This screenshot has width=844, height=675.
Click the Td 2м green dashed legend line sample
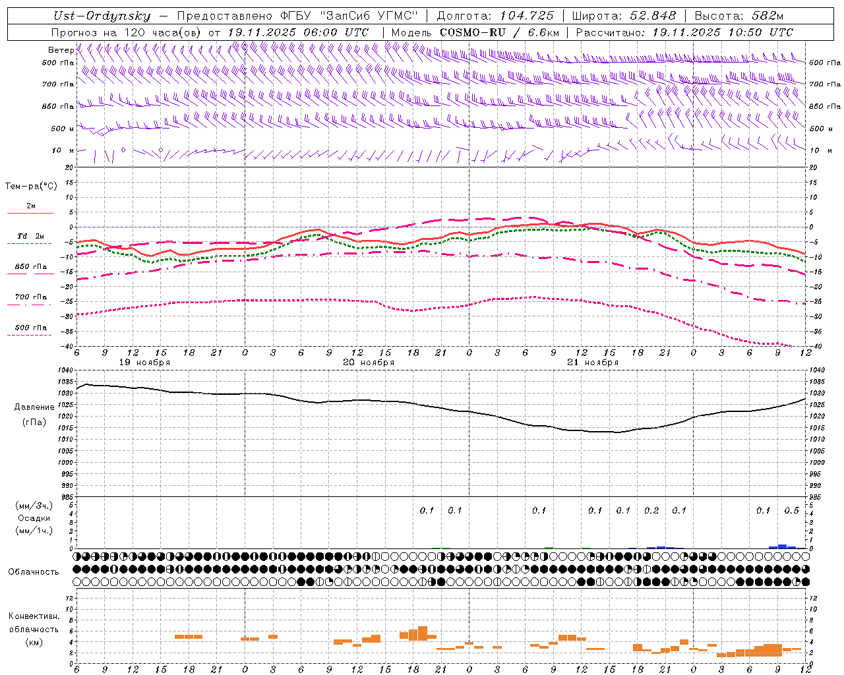click(30, 243)
